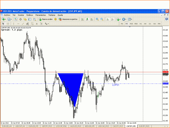
Task: Select the text label tool
Action: point(42,24)
